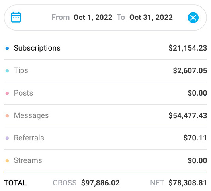Click the Referrals purple dot indicator
The height and width of the screenshot is (191, 211).
pos(7,138)
